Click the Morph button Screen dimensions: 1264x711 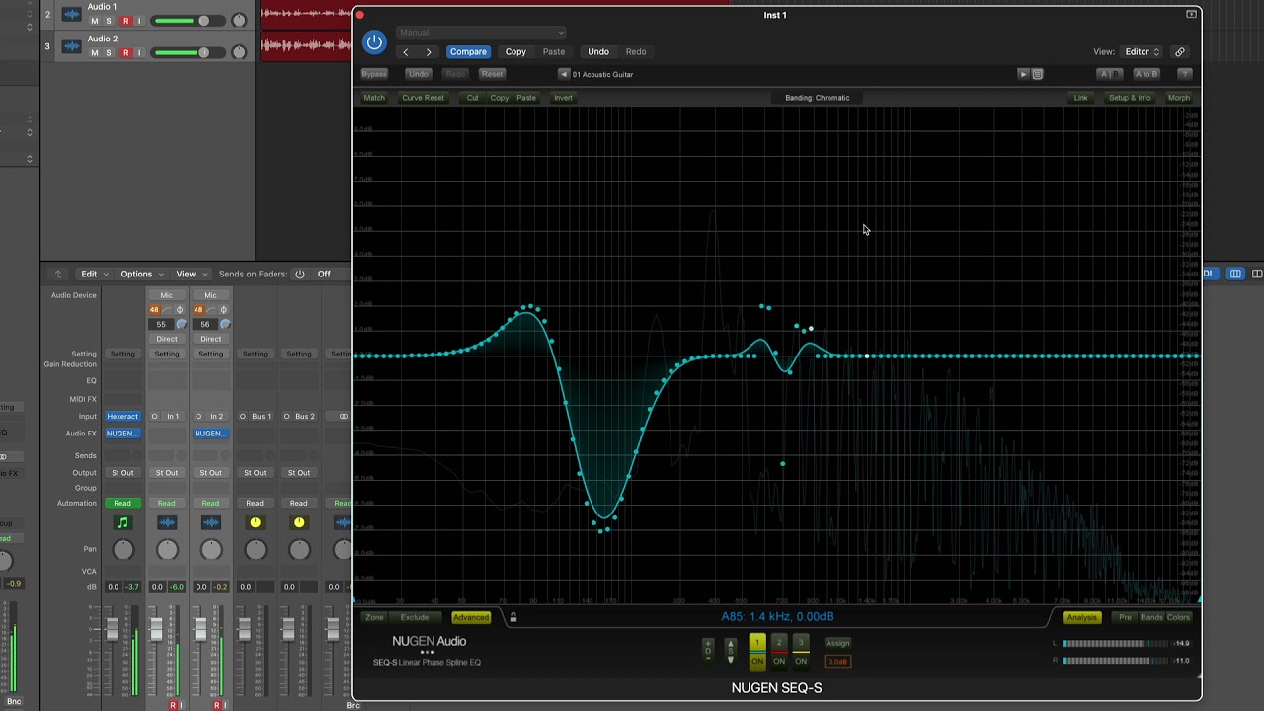click(x=1179, y=98)
